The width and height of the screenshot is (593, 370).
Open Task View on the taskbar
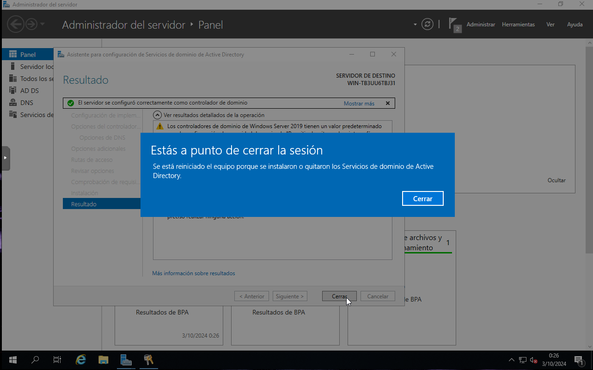[x=57, y=359]
